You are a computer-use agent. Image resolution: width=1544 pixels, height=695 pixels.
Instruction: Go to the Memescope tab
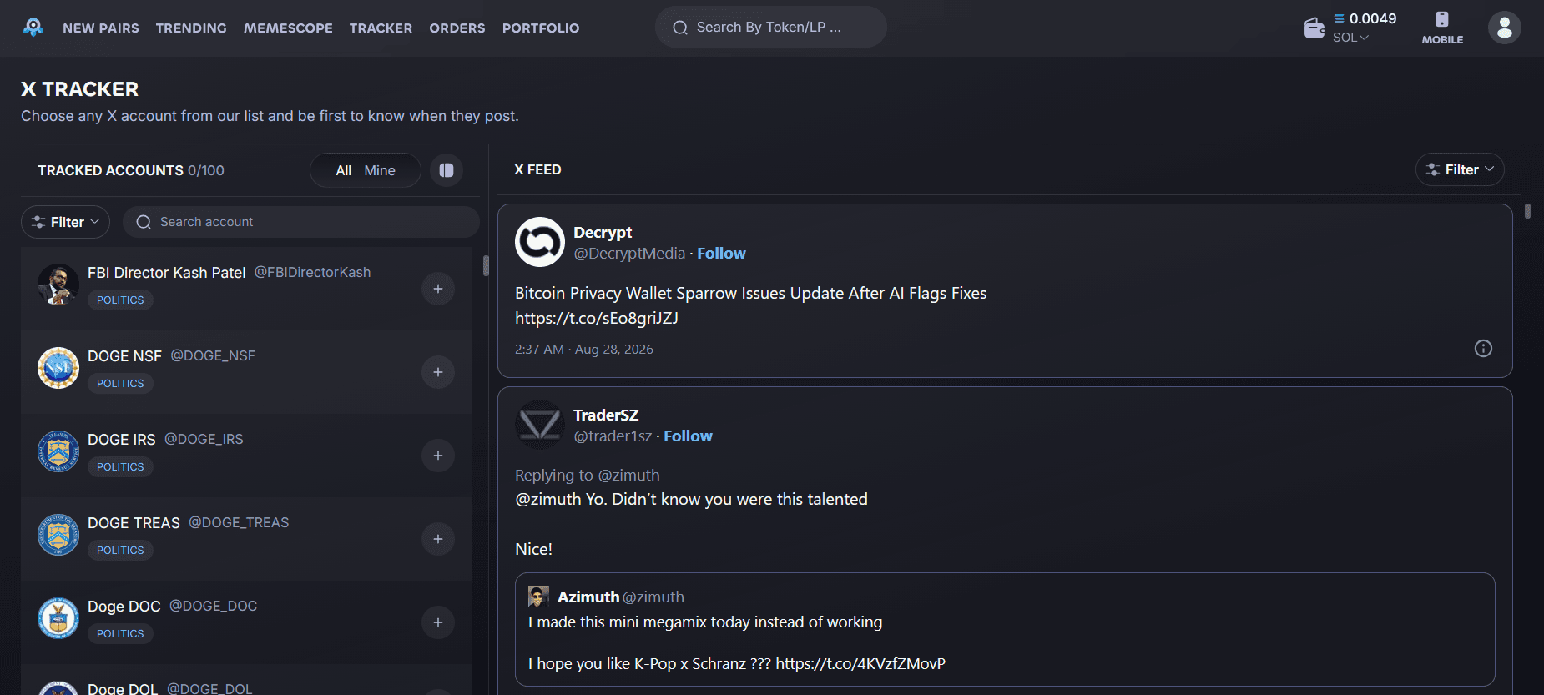(x=288, y=28)
